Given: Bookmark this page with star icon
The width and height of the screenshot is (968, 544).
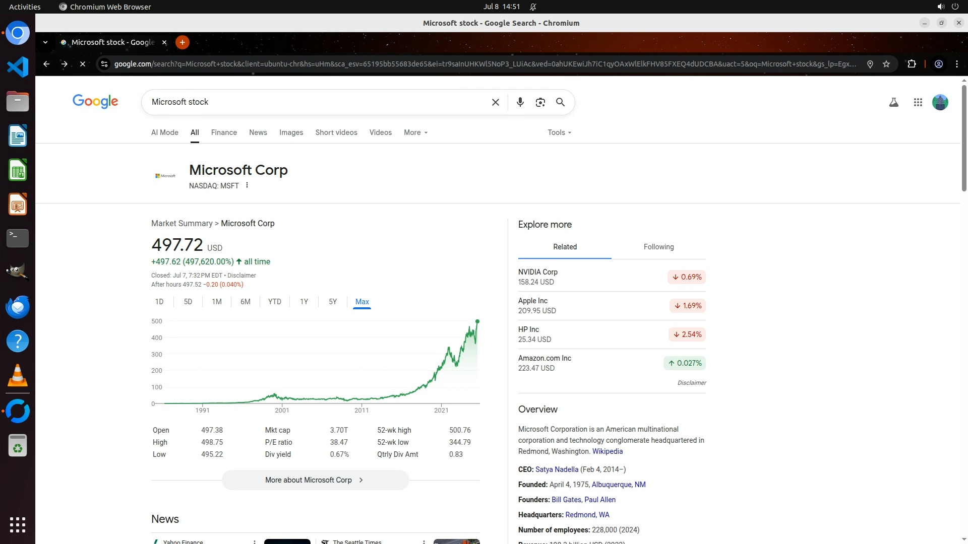Looking at the screenshot, I should [x=886, y=64].
